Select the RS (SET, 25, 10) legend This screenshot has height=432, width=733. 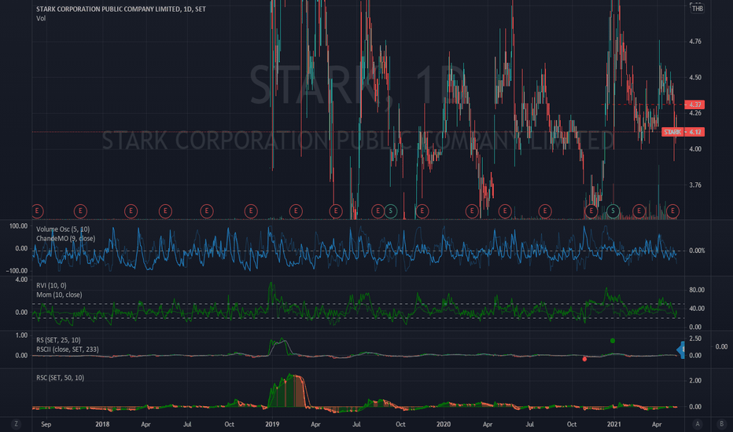58,340
